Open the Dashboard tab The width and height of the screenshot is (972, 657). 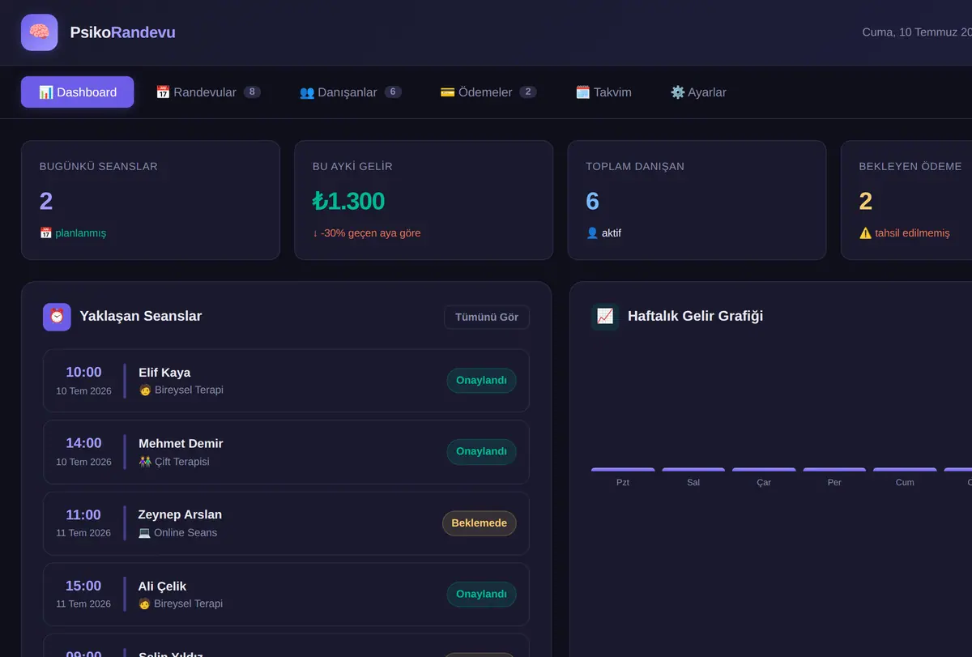78,92
